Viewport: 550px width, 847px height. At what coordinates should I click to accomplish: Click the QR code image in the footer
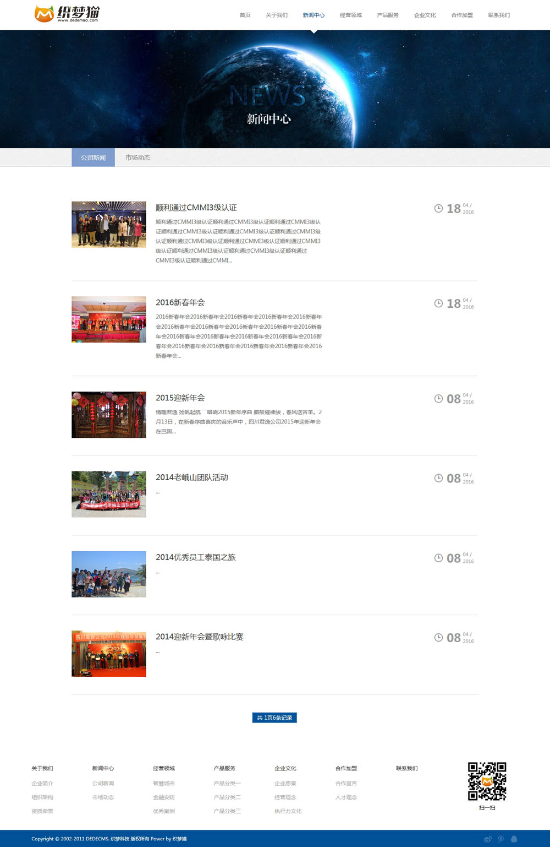[487, 781]
